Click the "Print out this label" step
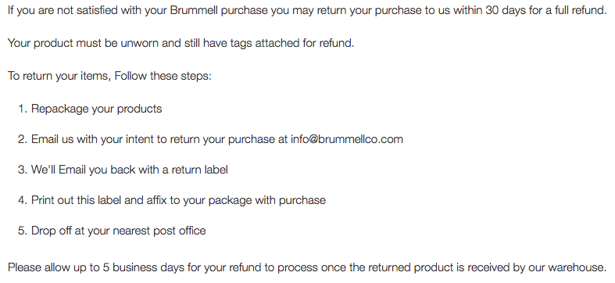Screen dimensions: 615x283 (x=178, y=200)
